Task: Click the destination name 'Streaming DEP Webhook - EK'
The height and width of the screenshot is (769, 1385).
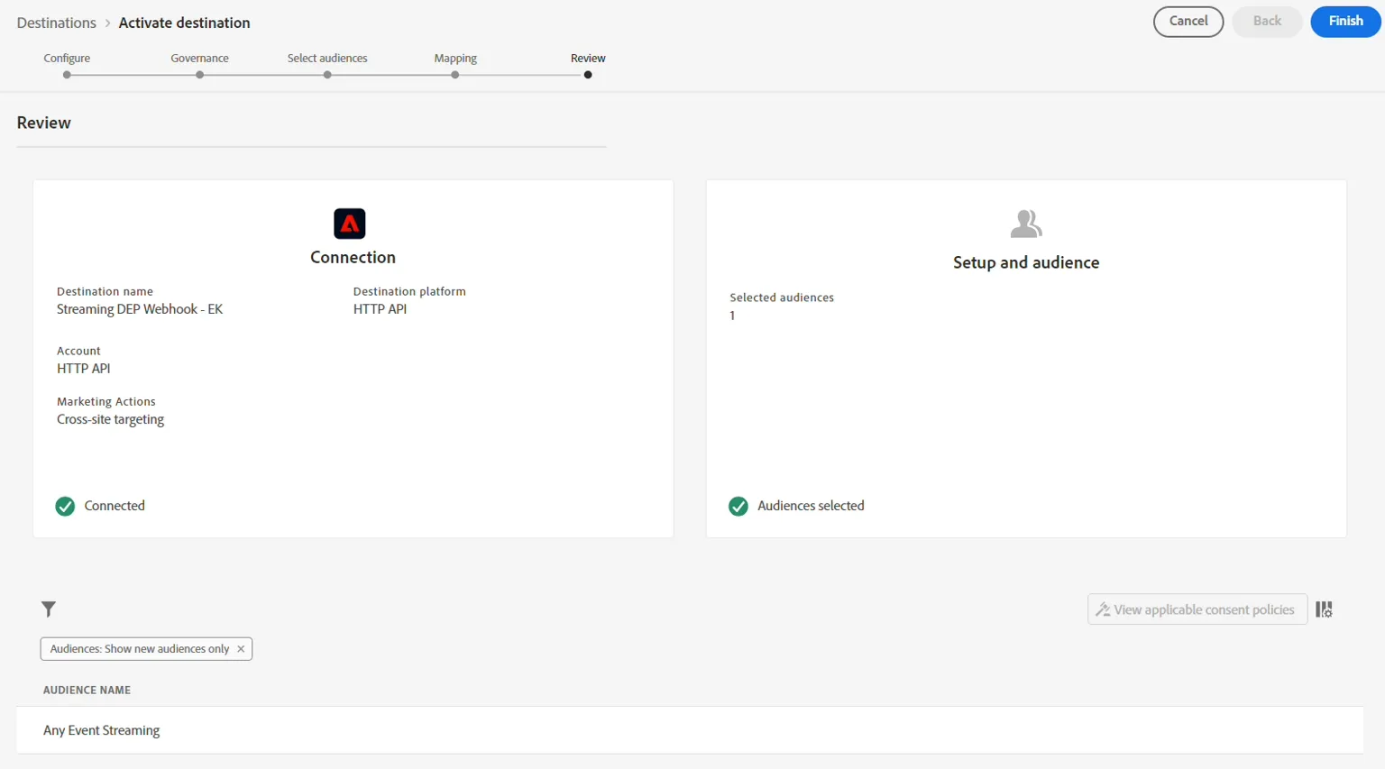Action: [140, 309]
